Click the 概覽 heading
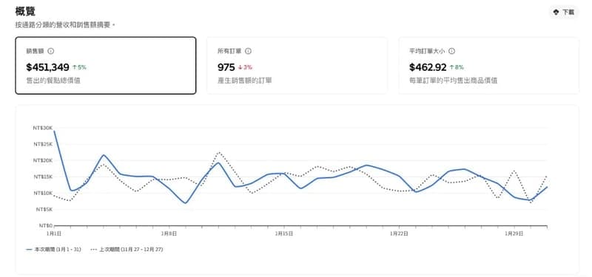 point(25,11)
